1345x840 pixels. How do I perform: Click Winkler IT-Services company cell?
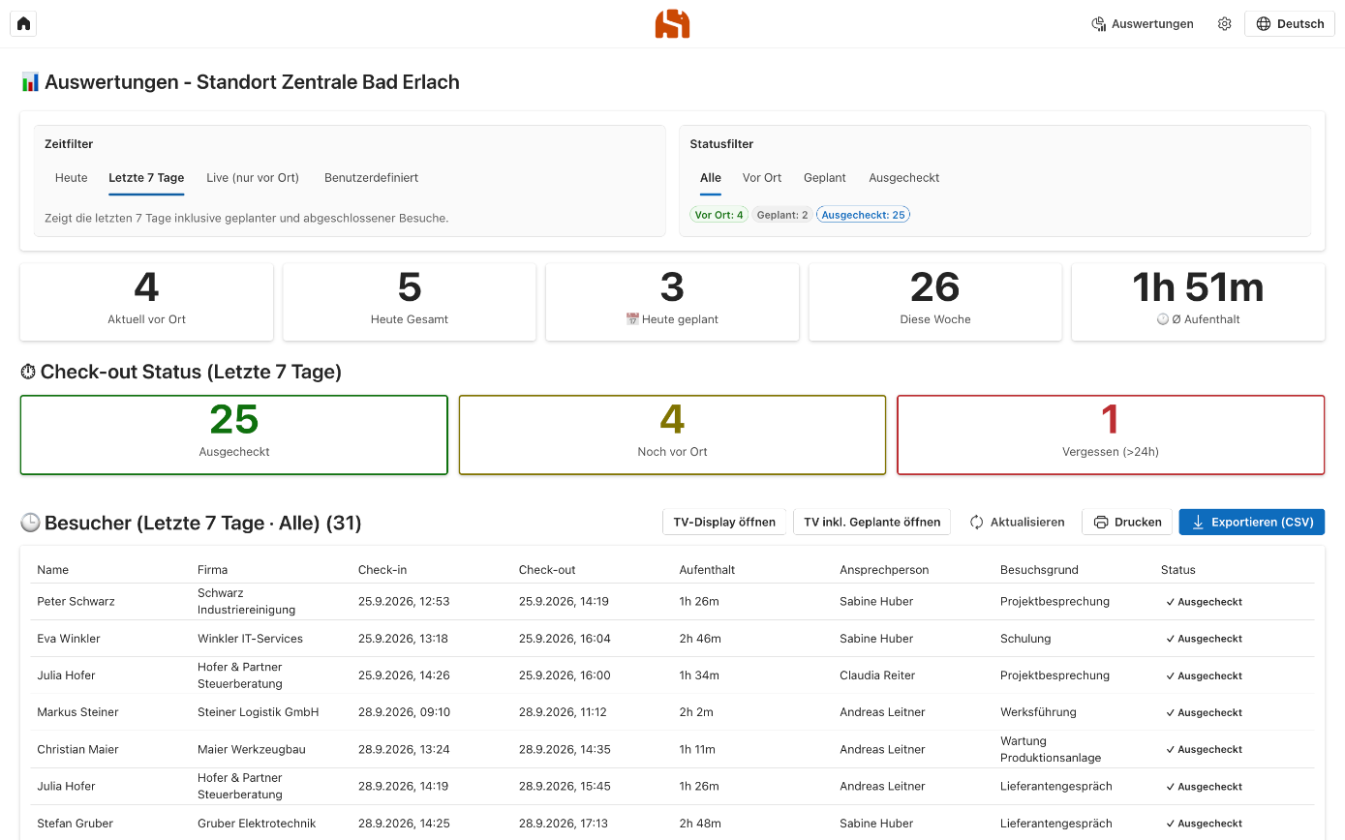click(x=250, y=639)
